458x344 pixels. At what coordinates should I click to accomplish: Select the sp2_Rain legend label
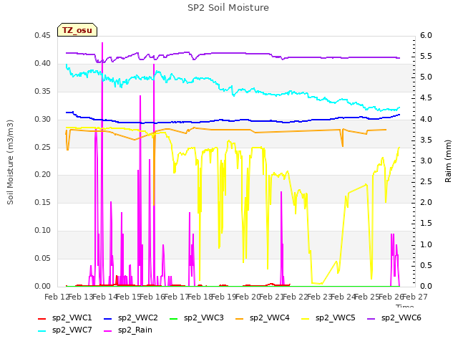click(x=135, y=330)
